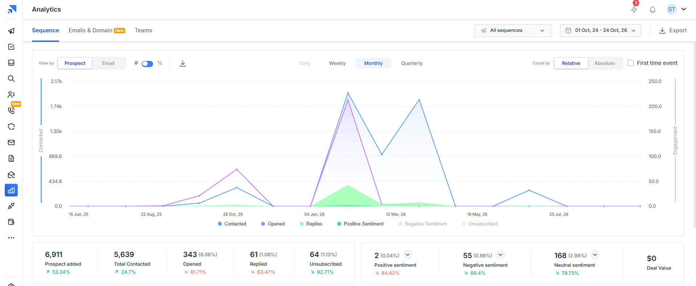
Task: Open the dialer phone icon marked New
Action: coord(11,111)
